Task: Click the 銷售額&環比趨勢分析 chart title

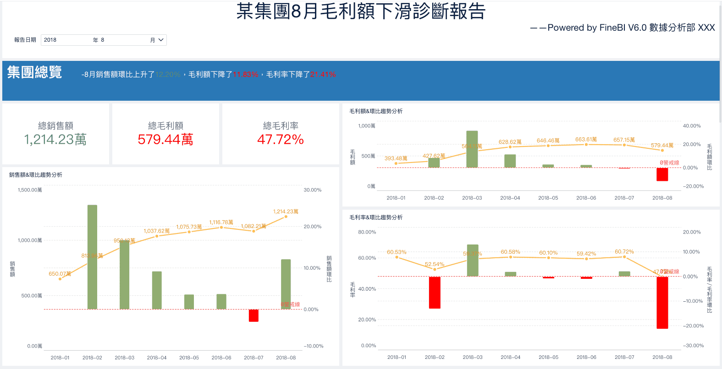Action: point(36,175)
